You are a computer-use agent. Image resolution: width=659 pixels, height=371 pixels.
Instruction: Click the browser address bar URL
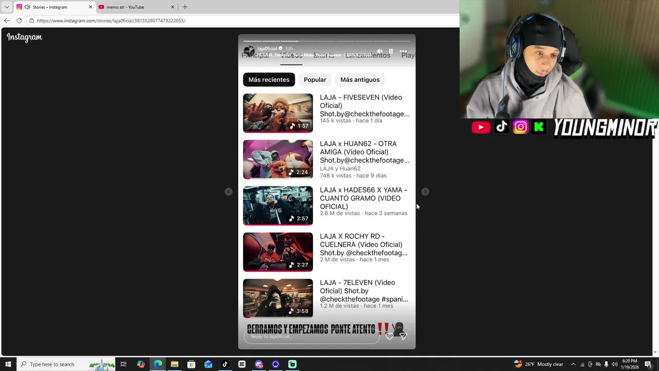point(111,21)
